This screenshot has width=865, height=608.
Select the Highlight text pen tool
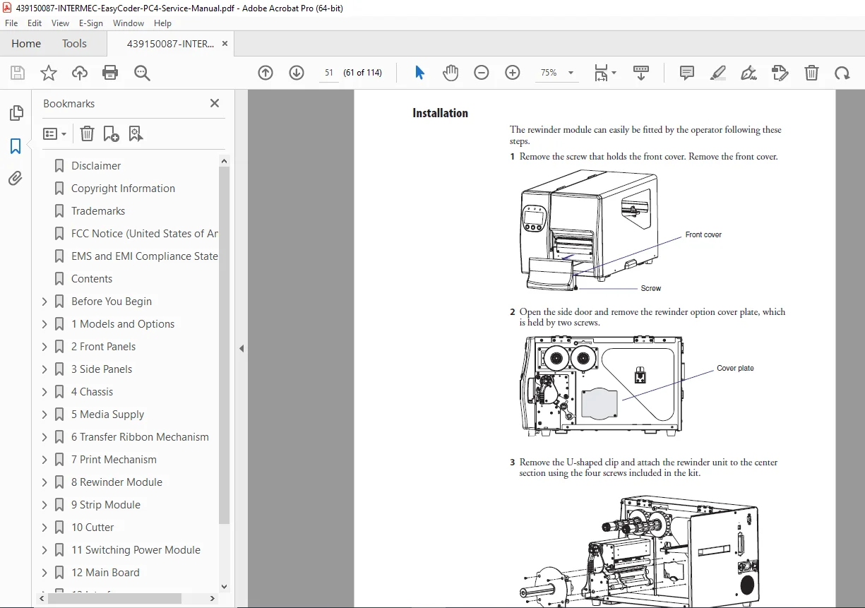pyautogui.click(x=718, y=73)
